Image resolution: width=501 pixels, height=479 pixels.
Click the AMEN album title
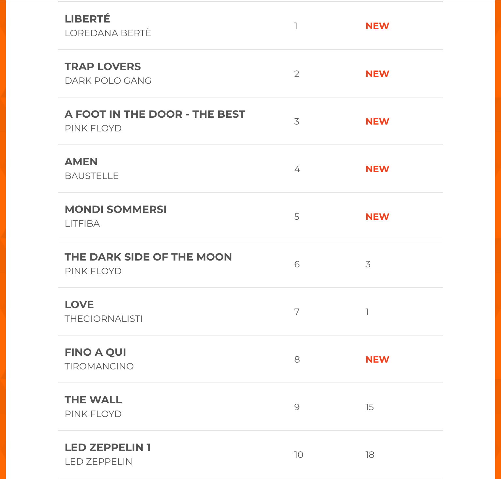(81, 162)
